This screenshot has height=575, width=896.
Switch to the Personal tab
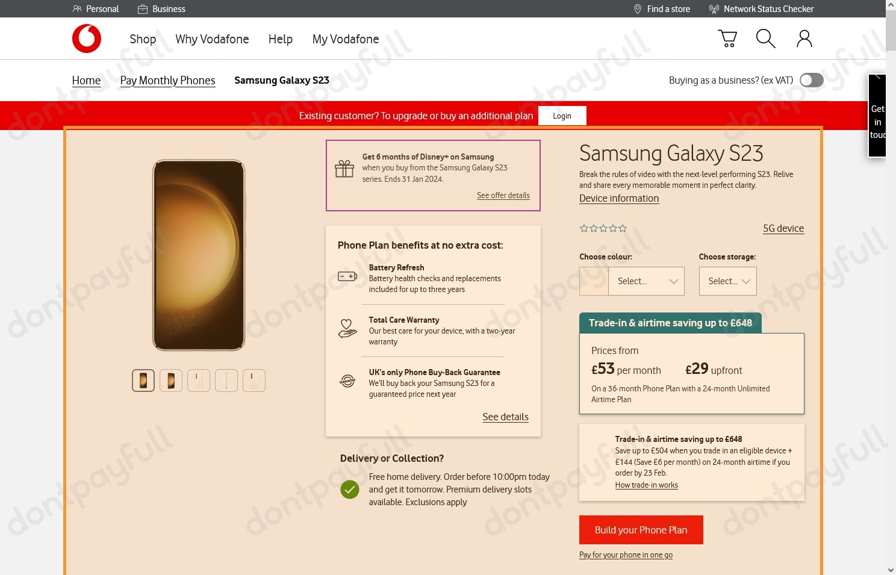tap(96, 9)
